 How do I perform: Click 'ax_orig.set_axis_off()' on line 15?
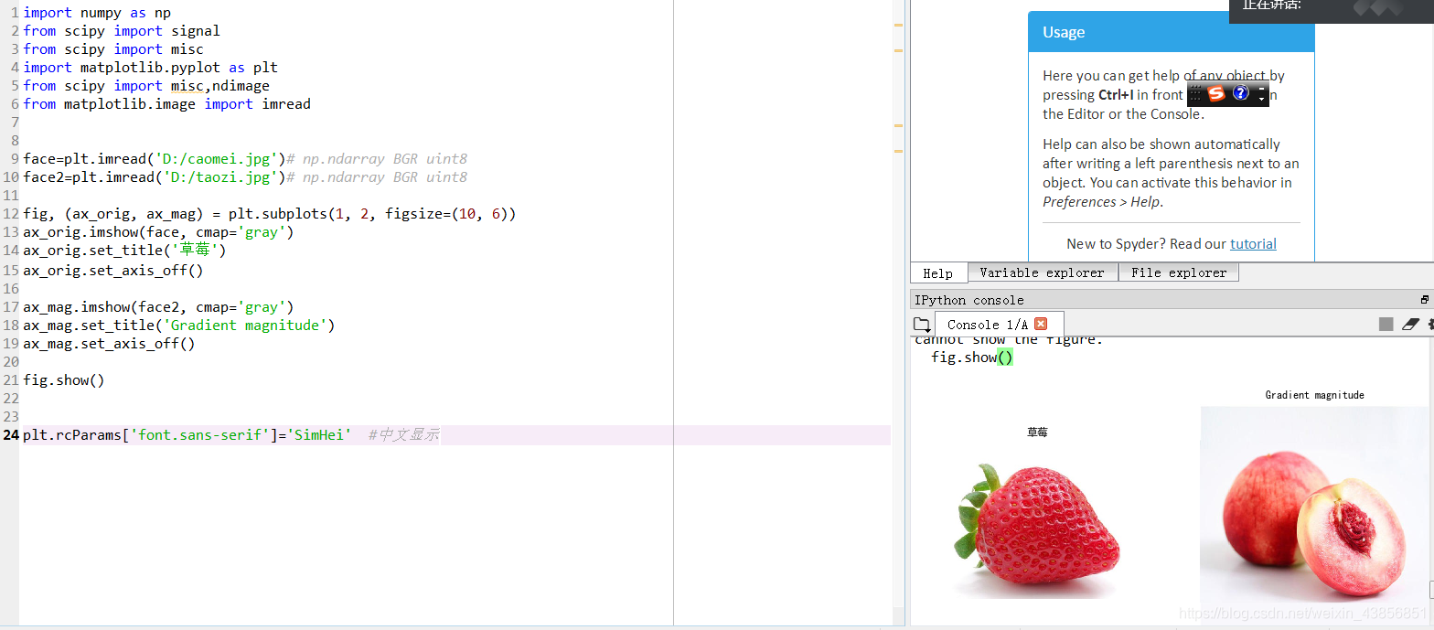113,271
